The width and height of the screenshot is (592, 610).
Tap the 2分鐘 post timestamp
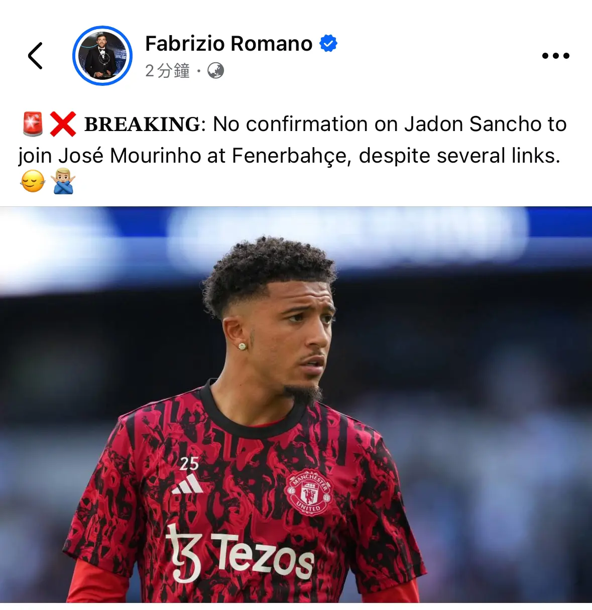pos(167,71)
